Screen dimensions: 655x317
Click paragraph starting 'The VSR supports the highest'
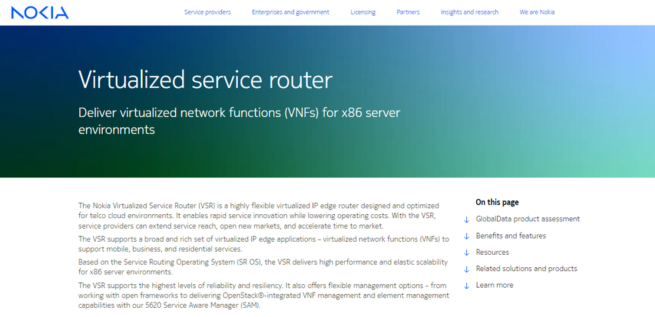pos(263,295)
